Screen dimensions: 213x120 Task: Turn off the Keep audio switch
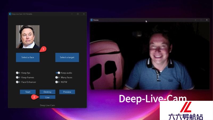pos(58,73)
